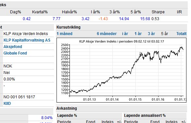Click the chart title with period dates
Image resolution: width=191 pixels, height=123 pixels.
pyautogui.click(x=121, y=41)
